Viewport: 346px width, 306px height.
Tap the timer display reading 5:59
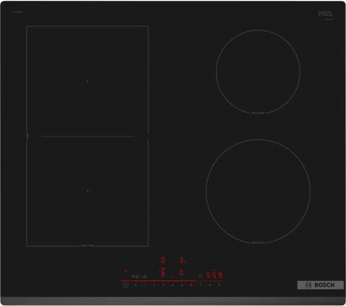(x=215, y=275)
